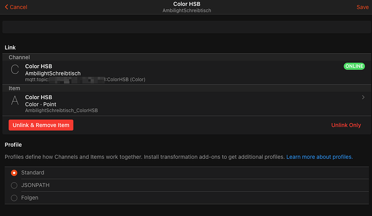Open the Learn more about profiles link

[319, 157]
